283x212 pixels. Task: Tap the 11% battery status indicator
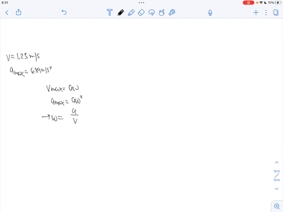coord(275,3)
